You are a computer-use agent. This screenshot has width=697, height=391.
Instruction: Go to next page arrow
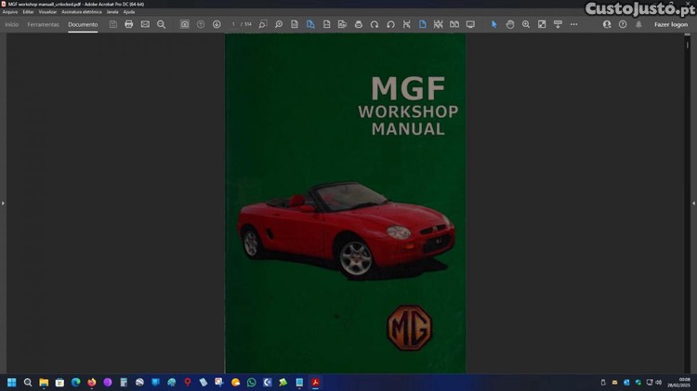tap(217, 24)
